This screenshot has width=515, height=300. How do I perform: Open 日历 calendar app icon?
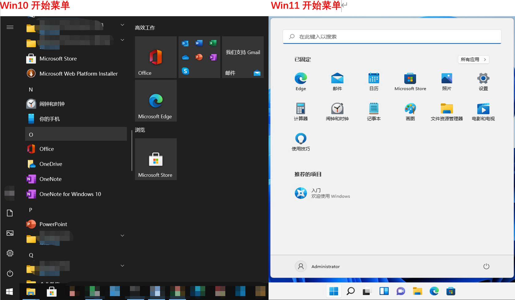click(374, 81)
